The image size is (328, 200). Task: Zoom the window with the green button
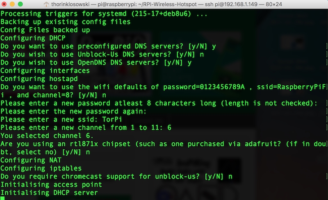(20, 4)
